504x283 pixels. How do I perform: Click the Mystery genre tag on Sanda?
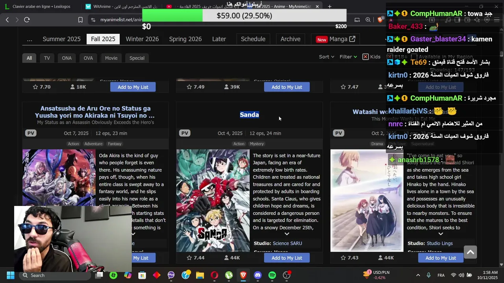pos(257,144)
